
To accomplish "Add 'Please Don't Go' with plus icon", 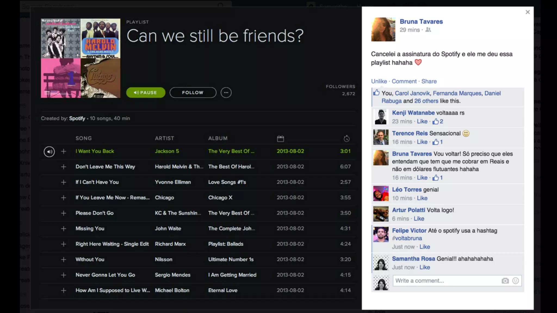I will (64, 213).
